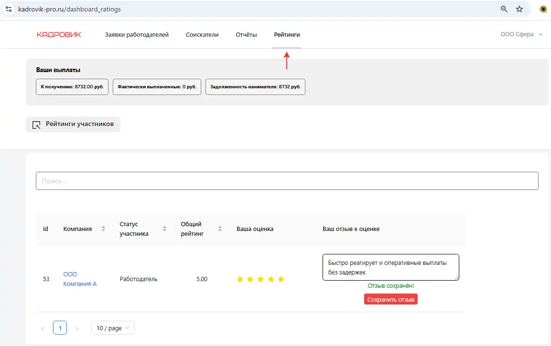
Task: Open the ООО Компания А link
Action: coord(80,279)
